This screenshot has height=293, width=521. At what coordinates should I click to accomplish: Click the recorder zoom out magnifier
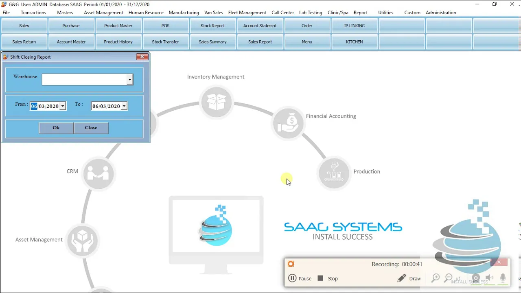click(x=448, y=278)
